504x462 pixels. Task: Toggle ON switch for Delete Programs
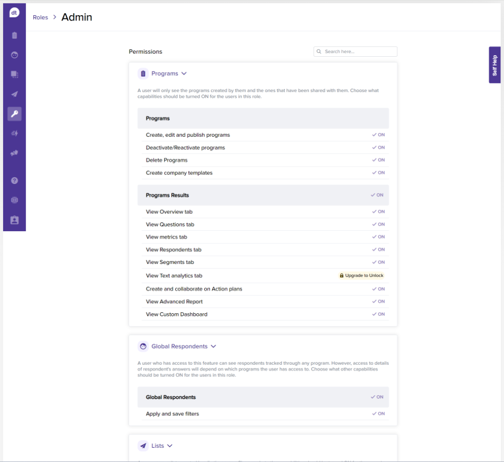(378, 160)
